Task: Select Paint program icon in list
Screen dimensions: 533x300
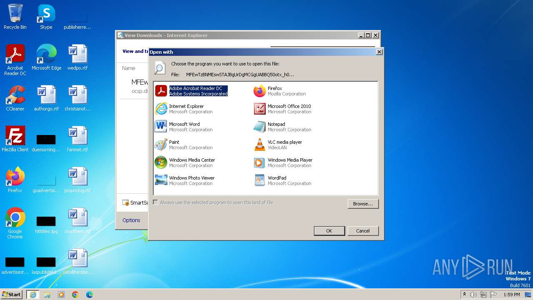Action: coord(161,145)
